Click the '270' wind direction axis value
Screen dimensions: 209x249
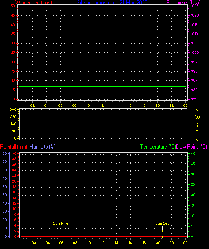click(x=13, y=117)
